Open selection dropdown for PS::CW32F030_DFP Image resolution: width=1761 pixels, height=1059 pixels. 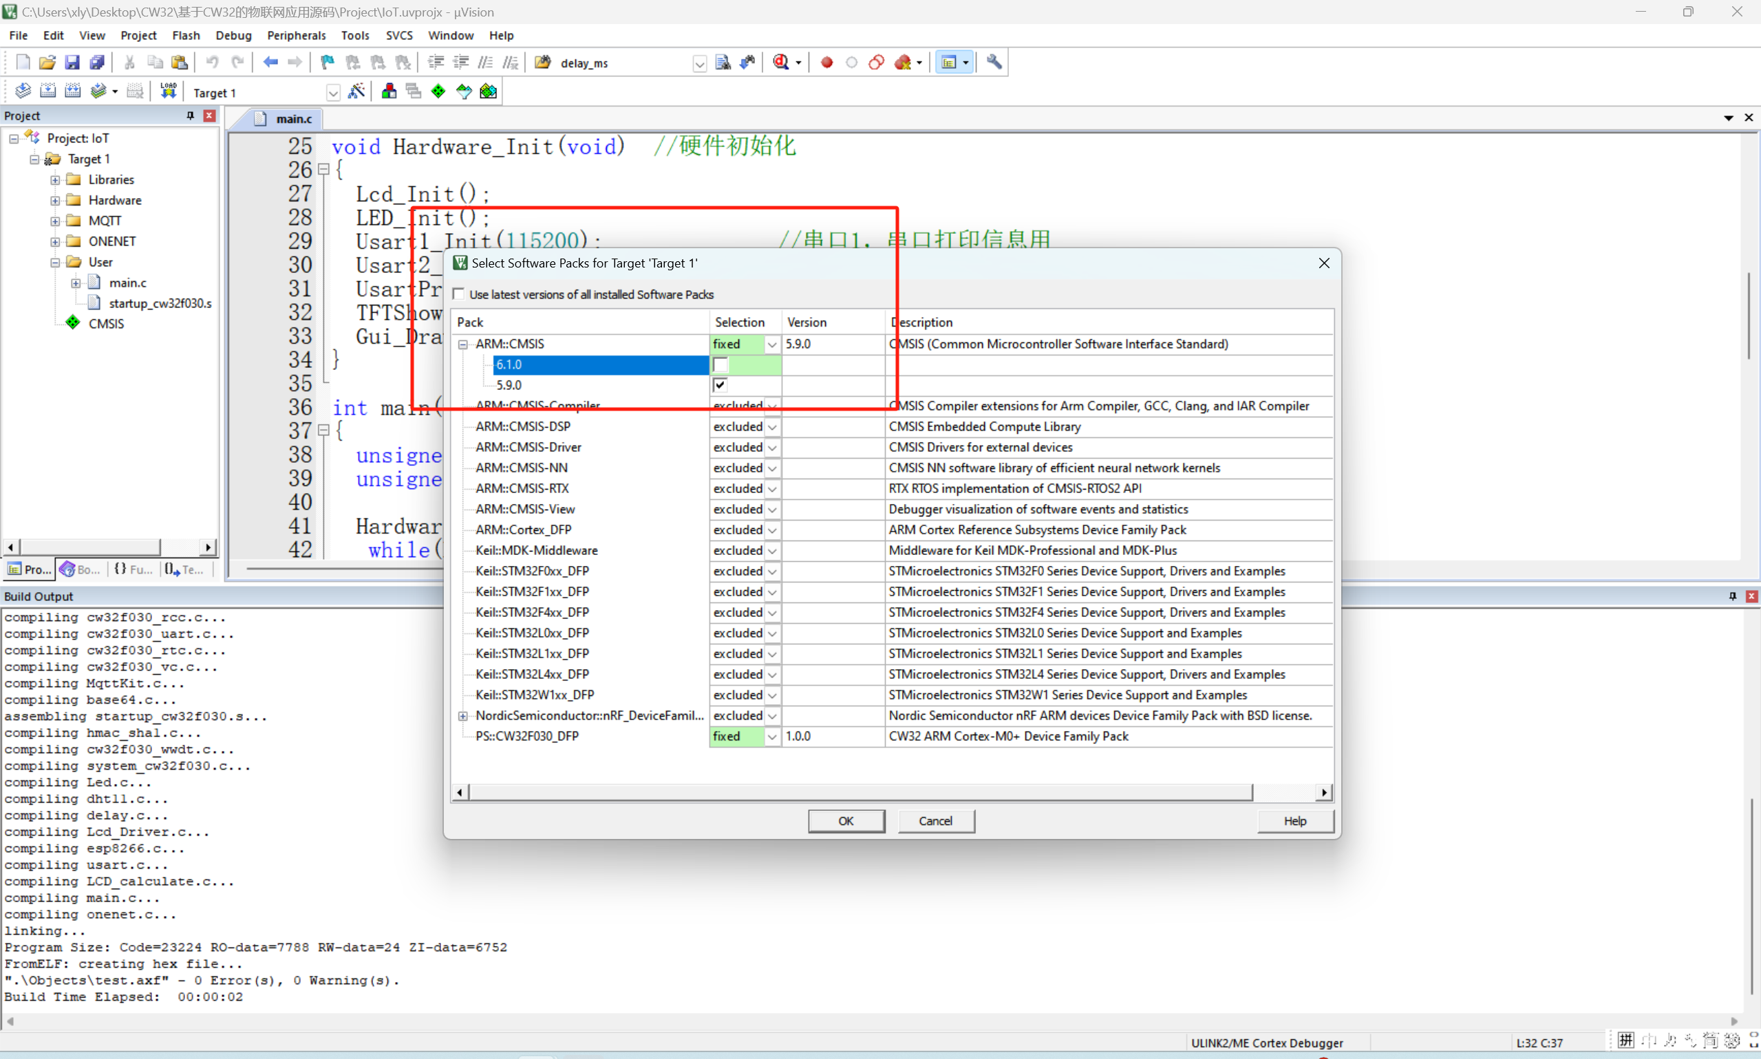tap(772, 736)
